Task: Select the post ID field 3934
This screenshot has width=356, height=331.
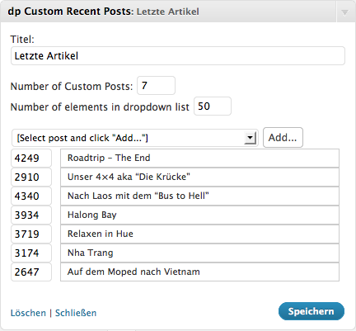Action: coord(31,215)
